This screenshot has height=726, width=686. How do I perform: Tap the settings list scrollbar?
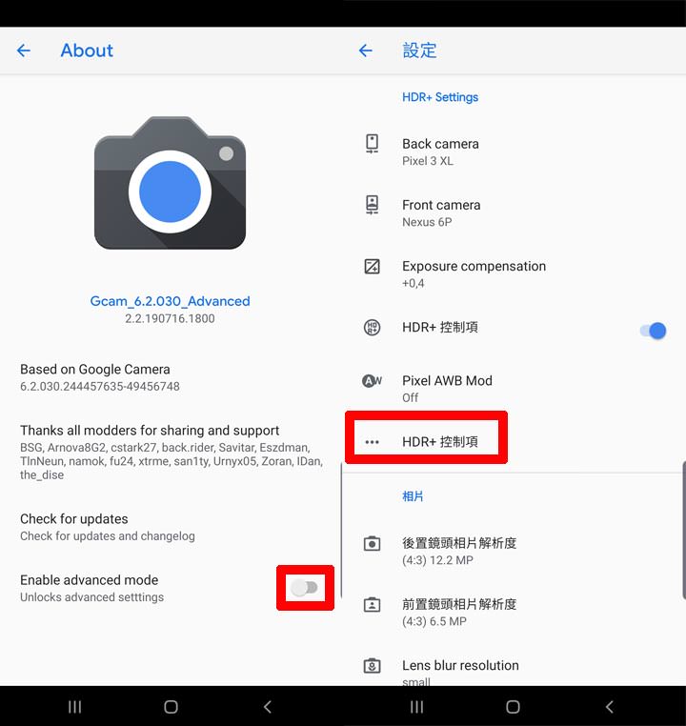tap(684, 531)
